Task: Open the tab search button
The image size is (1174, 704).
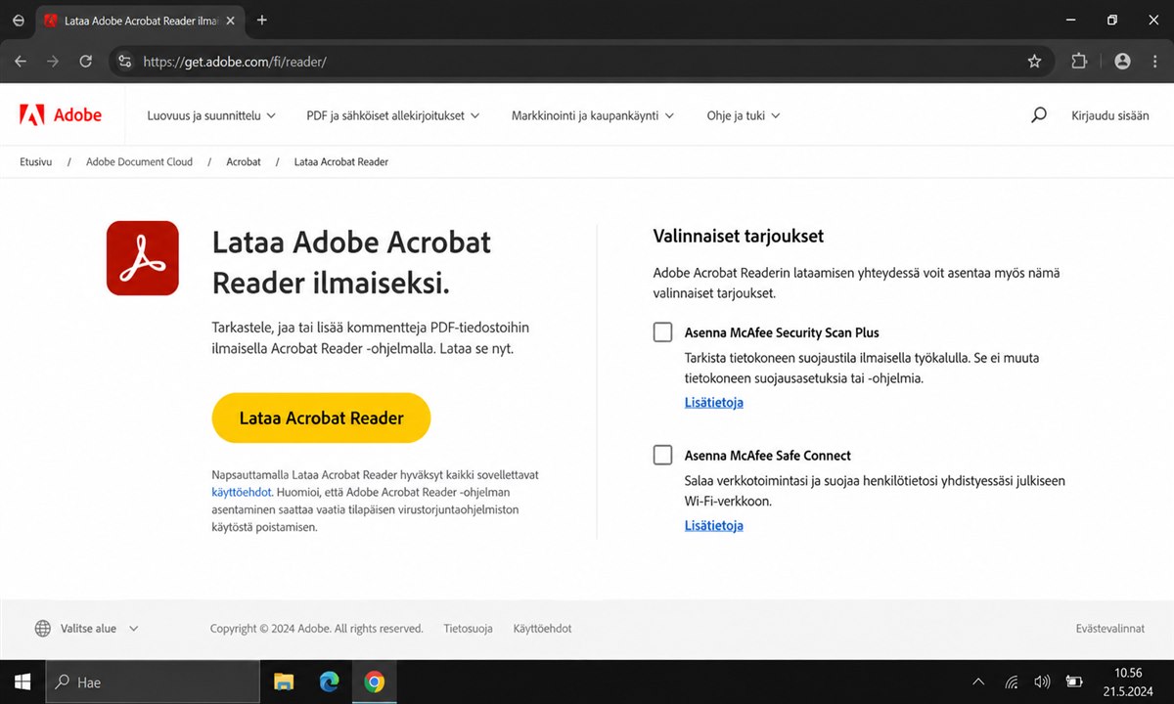Action: pyautogui.click(x=19, y=21)
